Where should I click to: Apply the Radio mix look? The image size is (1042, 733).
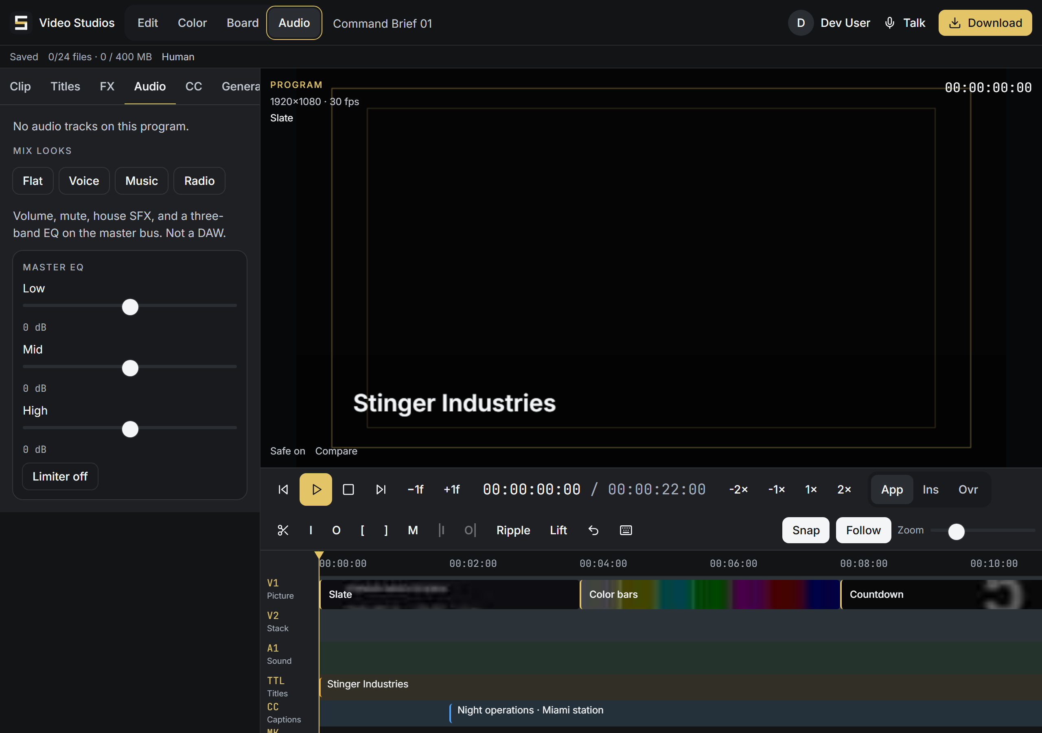point(199,181)
